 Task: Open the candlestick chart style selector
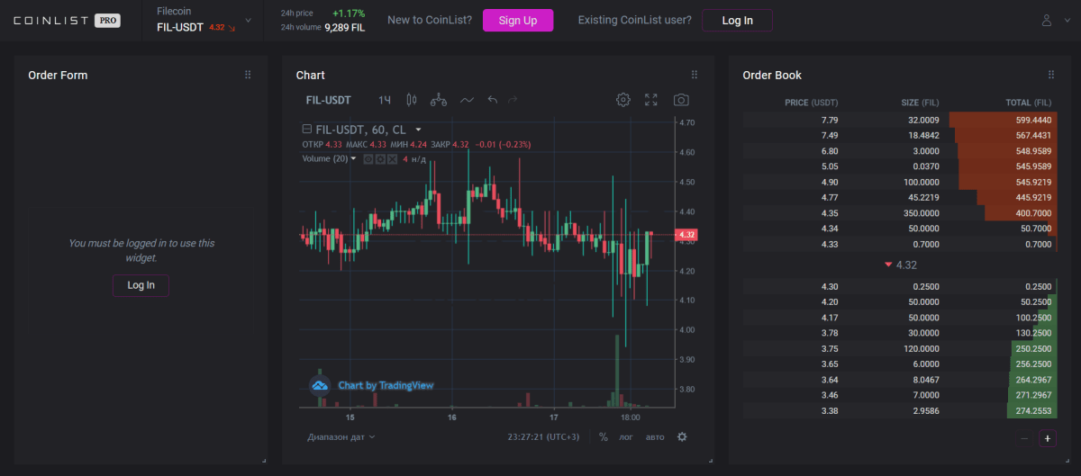412,100
